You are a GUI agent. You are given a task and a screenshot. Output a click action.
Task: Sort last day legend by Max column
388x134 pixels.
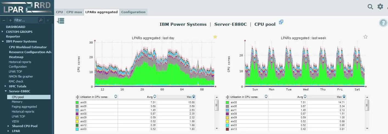tap(194, 96)
